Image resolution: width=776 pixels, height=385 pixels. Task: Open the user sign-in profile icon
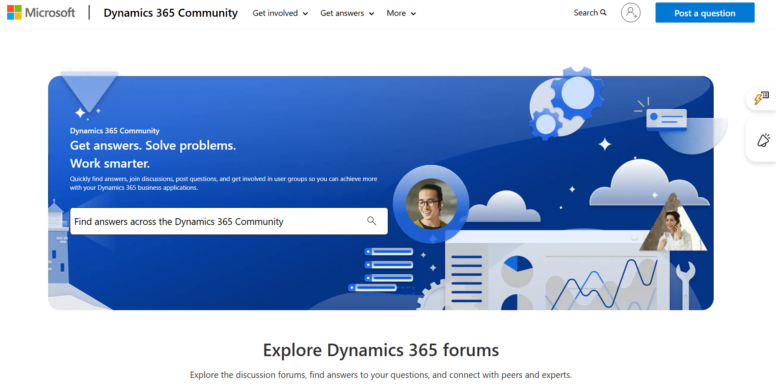[x=630, y=13]
